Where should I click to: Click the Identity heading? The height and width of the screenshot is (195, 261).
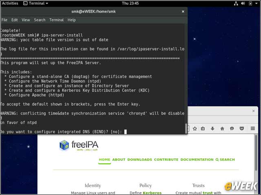[x=93, y=185]
